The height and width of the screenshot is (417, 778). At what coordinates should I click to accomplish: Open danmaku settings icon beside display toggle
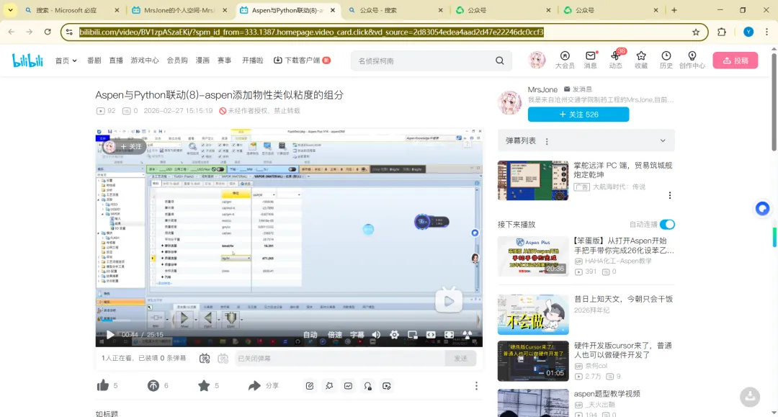pos(223,358)
